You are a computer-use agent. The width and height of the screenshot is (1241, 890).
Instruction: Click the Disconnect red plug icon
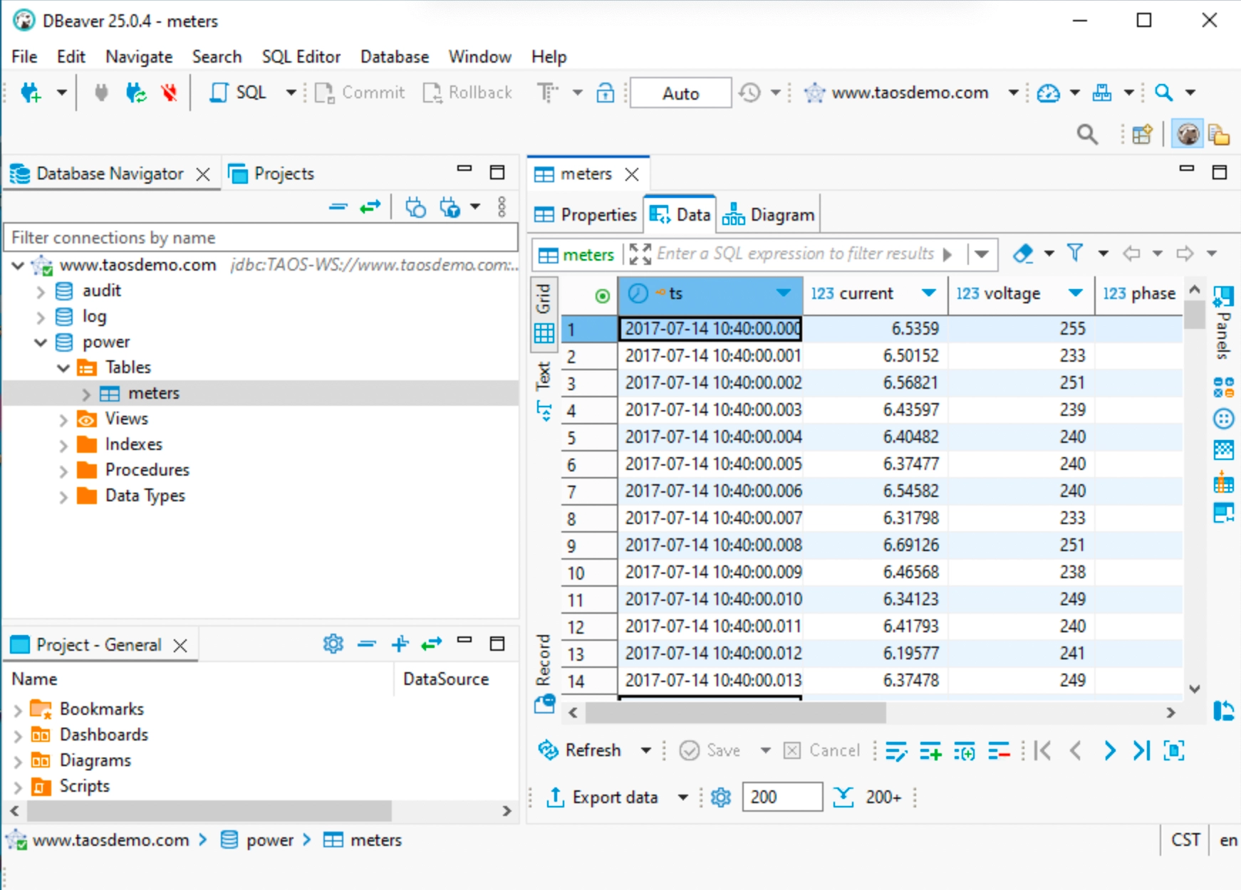(x=169, y=93)
